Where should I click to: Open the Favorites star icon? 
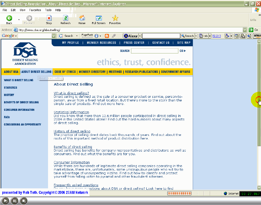click(115, 19)
